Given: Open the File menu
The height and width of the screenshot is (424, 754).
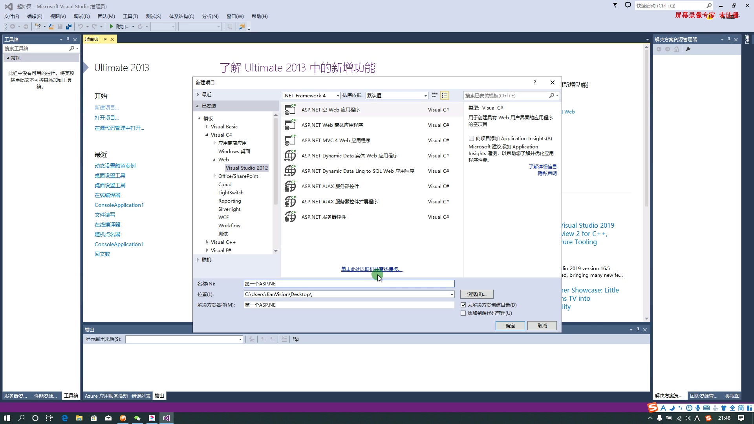Looking at the screenshot, I should click(11, 16).
